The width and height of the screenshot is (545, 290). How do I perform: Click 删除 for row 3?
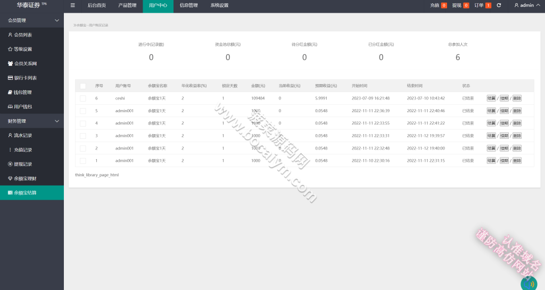pos(517,136)
